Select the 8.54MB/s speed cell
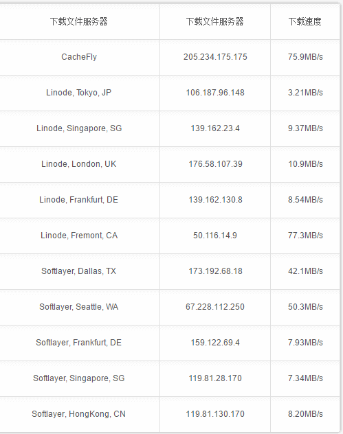343x434 pixels. tap(305, 200)
